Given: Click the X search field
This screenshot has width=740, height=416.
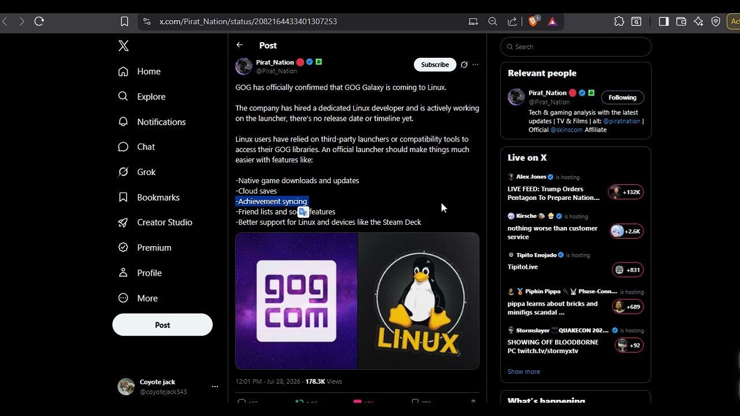Looking at the screenshot, I should 576,47.
